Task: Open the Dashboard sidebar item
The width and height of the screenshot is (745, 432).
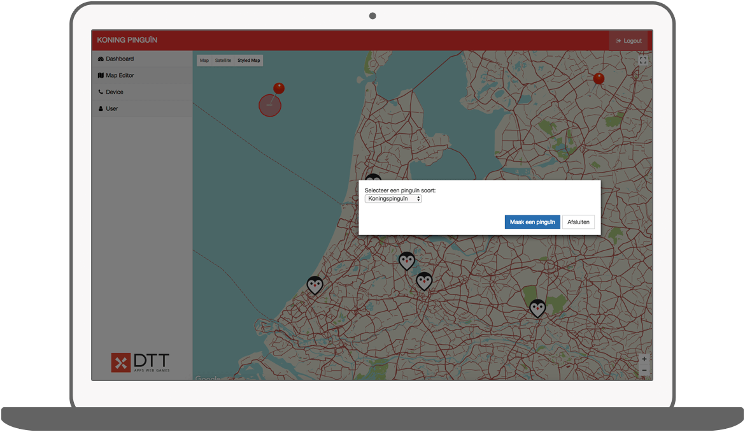Action: click(142, 59)
